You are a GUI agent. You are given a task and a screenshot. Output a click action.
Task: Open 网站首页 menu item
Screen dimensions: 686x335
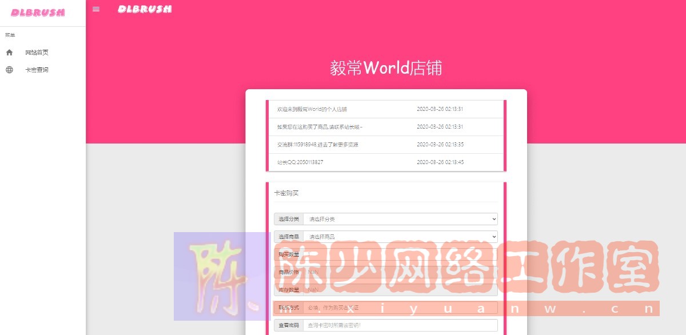click(37, 53)
